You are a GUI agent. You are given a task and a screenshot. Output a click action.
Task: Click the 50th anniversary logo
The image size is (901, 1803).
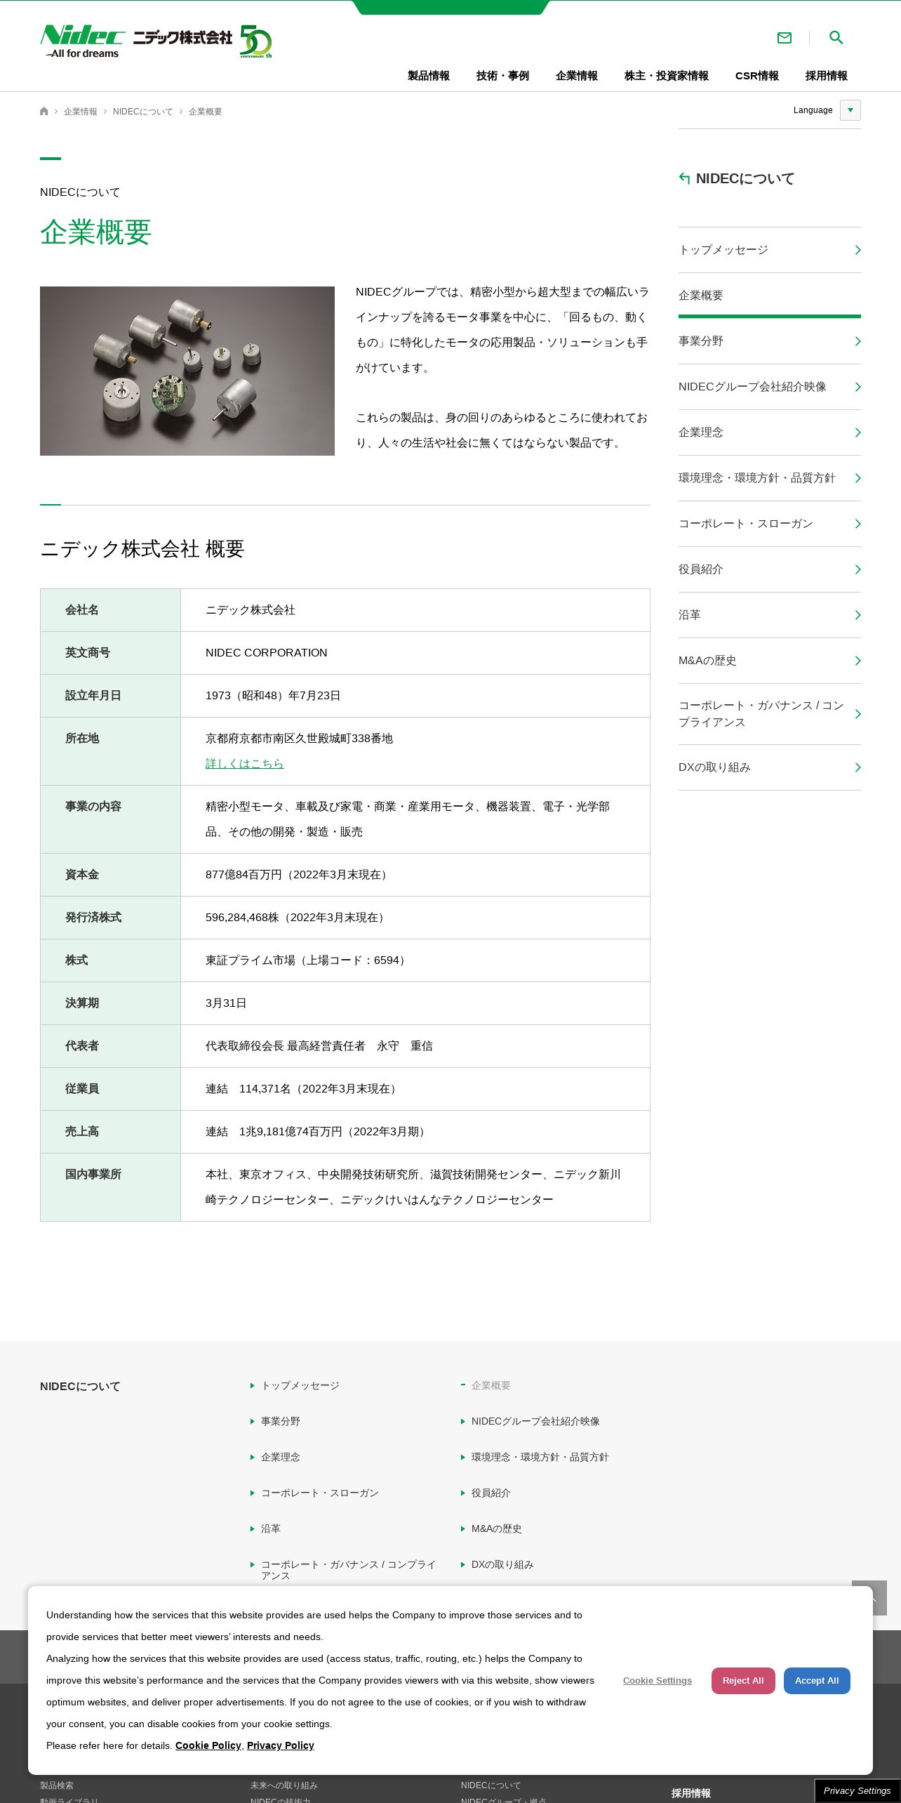click(x=255, y=41)
